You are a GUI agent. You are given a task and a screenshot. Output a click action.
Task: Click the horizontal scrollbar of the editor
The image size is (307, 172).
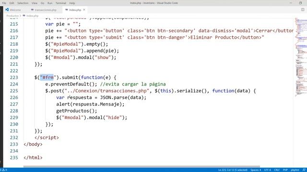142,167
